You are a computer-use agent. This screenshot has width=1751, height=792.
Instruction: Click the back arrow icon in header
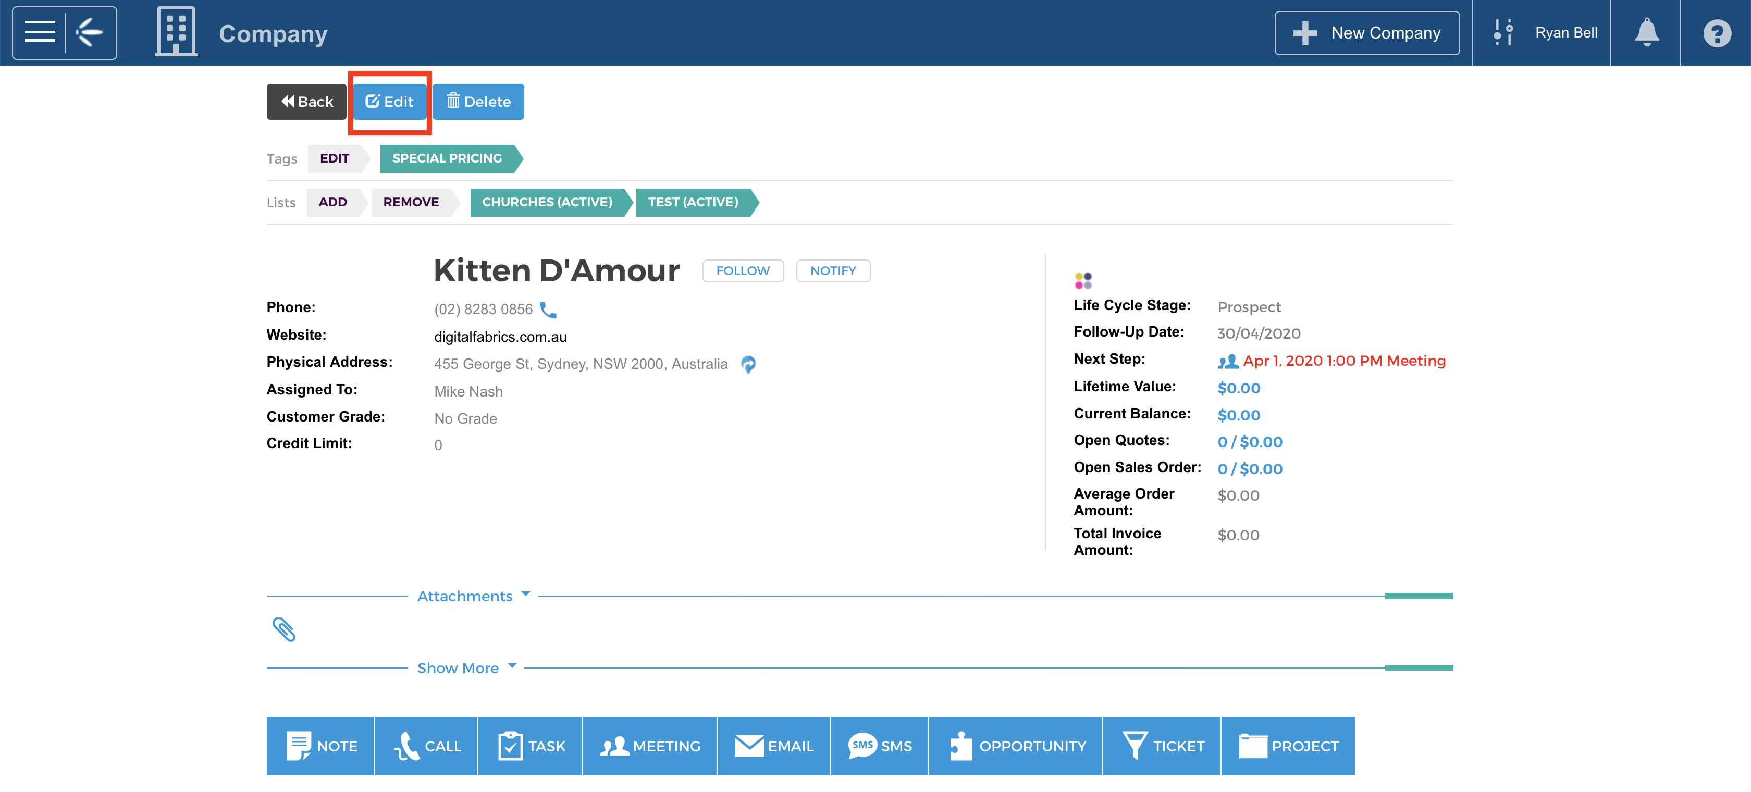(x=89, y=32)
